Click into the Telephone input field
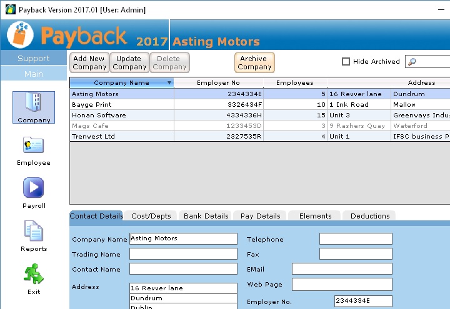The height and width of the screenshot is (309, 450). coord(355,239)
